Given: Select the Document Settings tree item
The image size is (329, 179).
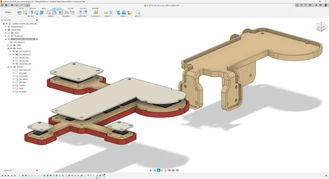Looking at the screenshot, I should 17,26.
